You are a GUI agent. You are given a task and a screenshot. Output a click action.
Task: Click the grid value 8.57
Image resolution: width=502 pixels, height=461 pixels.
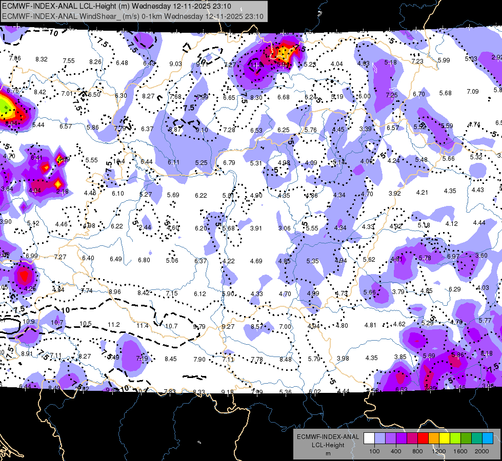click(257, 326)
